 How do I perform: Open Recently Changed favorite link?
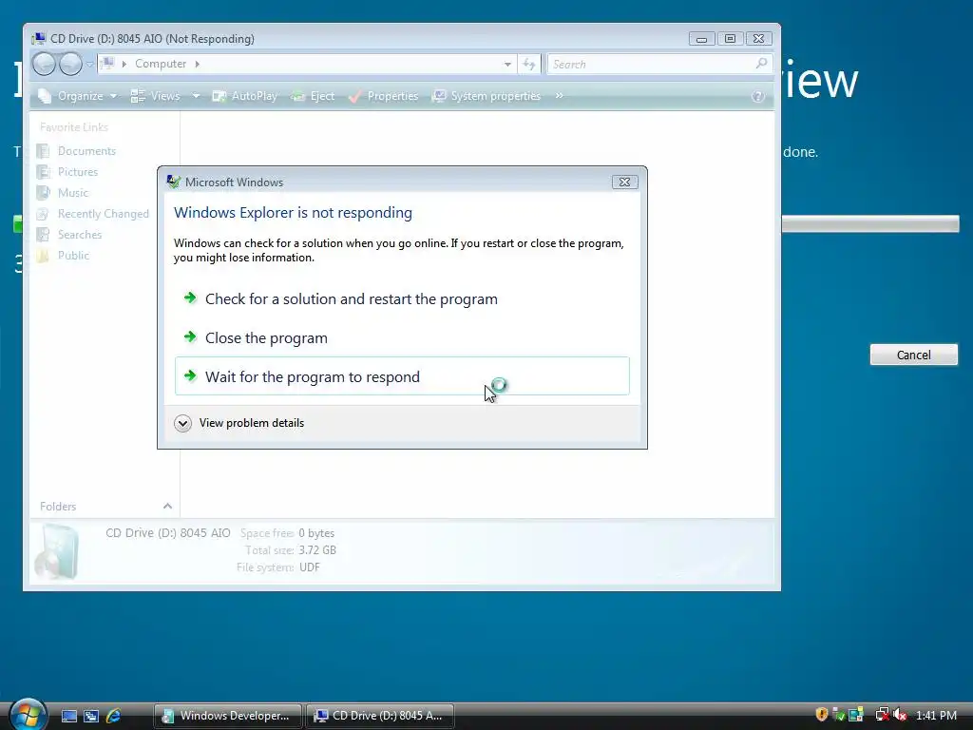93,214
